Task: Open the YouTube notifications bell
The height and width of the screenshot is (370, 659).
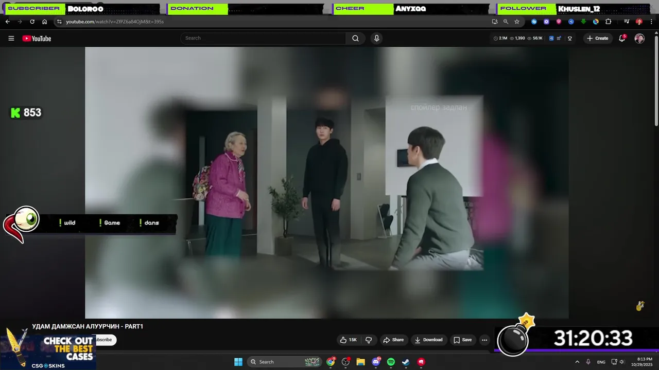Action: click(x=622, y=39)
